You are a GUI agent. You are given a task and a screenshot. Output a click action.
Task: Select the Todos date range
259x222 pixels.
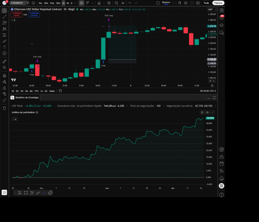tap(52, 91)
